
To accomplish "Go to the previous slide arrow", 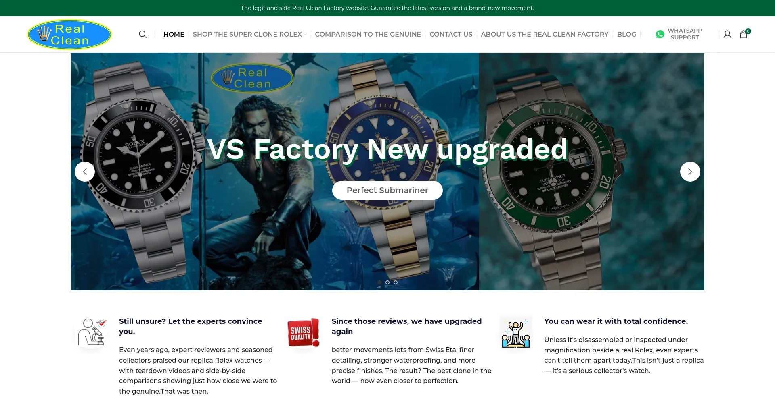I will click(85, 172).
